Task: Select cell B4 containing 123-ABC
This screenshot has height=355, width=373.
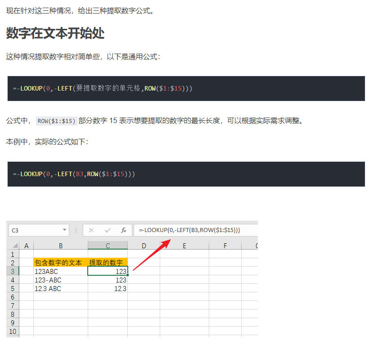Action: (x=61, y=280)
